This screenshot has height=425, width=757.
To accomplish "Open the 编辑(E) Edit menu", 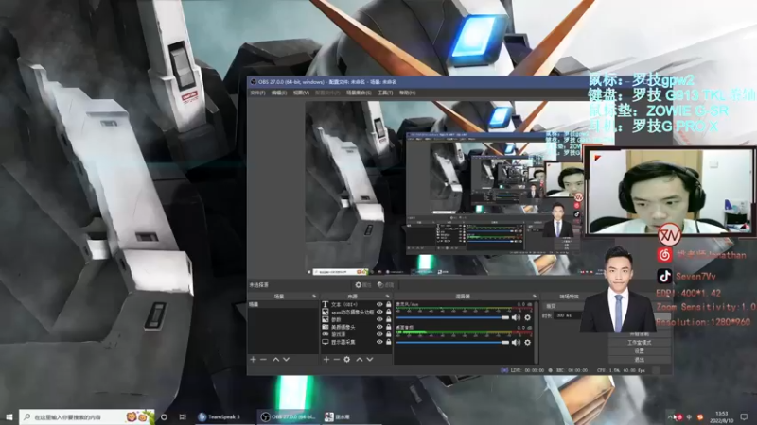I will click(279, 93).
